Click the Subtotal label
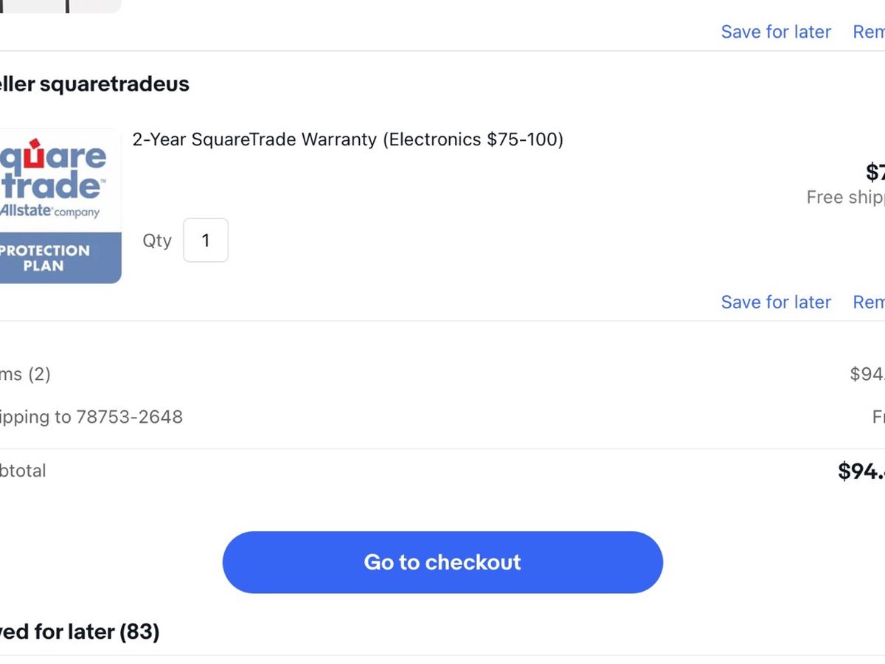Viewport: 885px width, 664px height. tap(22, 471)
